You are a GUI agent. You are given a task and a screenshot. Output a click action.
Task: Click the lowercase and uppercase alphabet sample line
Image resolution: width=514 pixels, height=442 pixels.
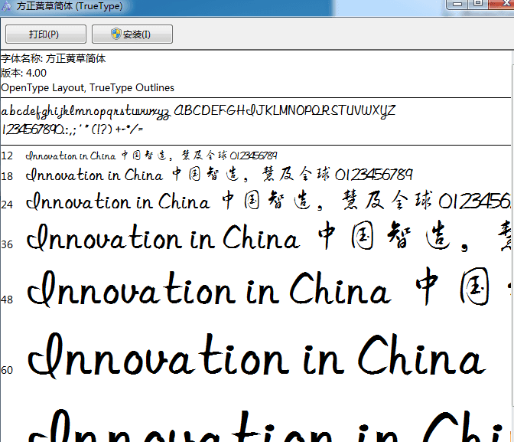point(198,112)
